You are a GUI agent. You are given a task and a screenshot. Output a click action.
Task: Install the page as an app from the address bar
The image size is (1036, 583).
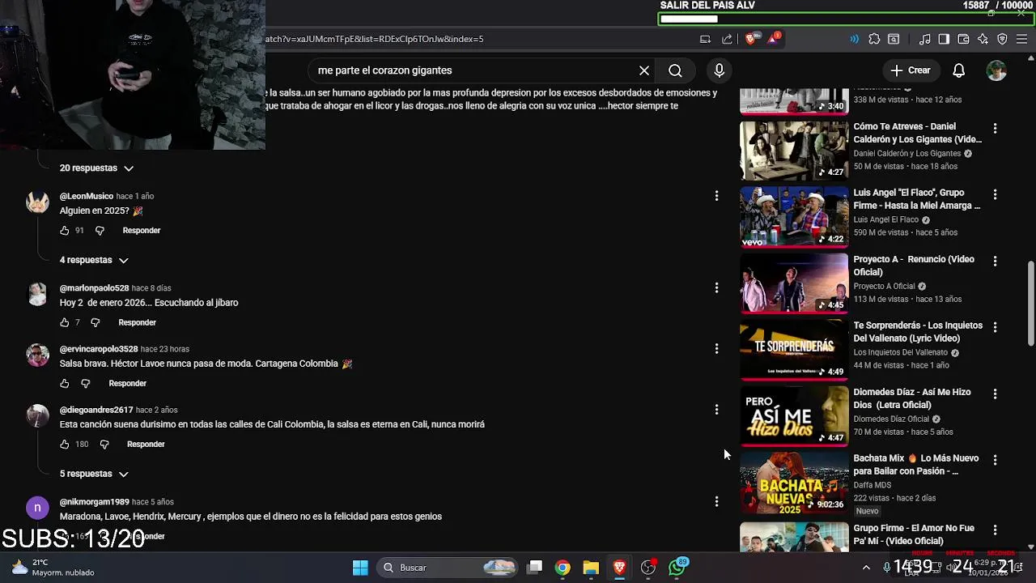pos(705,39)
